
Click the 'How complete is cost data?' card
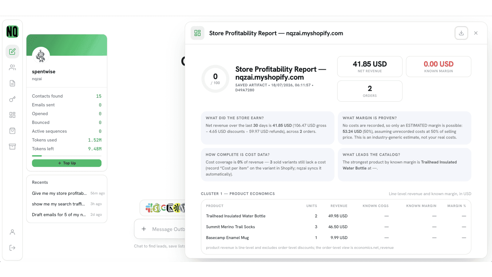click(268, 165)
